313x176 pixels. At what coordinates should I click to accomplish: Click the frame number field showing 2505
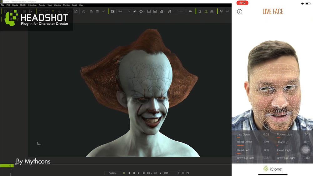tap(170, 173)
